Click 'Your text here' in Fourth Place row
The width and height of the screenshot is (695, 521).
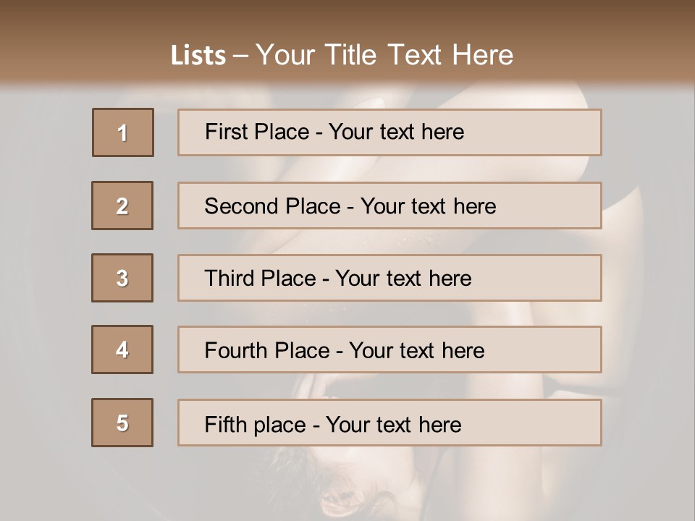[x=416, y=351]
